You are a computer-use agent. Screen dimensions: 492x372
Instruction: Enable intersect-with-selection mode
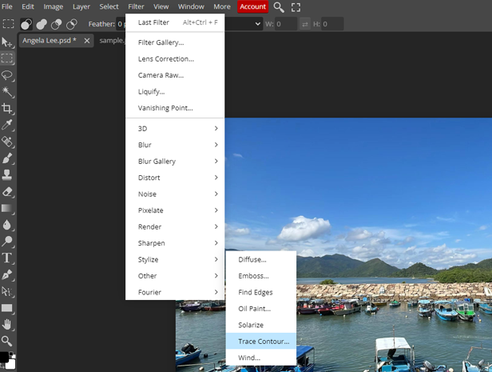pos(72,24)
